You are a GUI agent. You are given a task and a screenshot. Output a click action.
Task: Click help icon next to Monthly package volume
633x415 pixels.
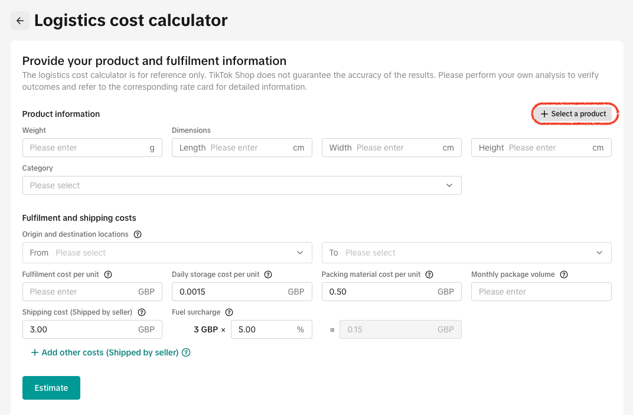tap(564, 275)
